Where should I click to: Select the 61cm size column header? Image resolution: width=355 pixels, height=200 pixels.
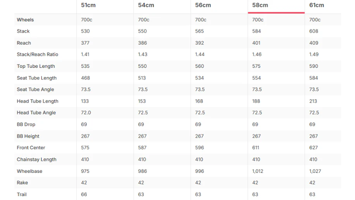(317, 5)
